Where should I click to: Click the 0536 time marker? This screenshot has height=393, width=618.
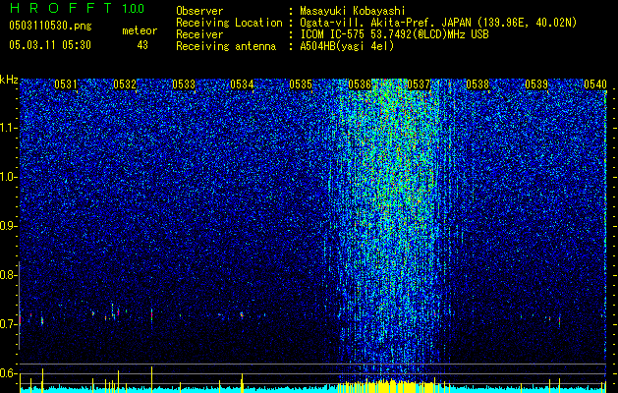pos(360,84)
